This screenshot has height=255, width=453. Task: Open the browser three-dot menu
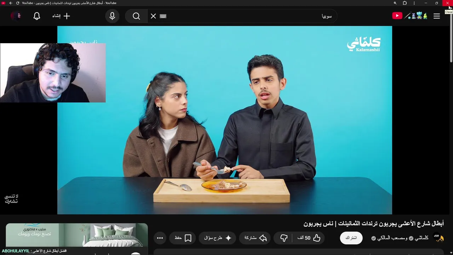click(414, 3)
